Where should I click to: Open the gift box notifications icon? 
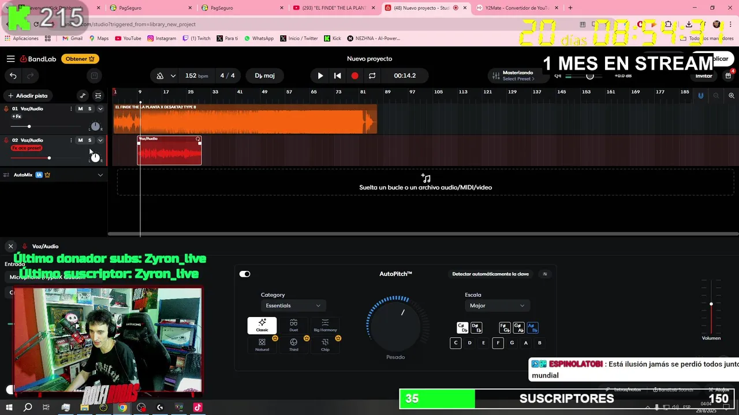[729, 76]
